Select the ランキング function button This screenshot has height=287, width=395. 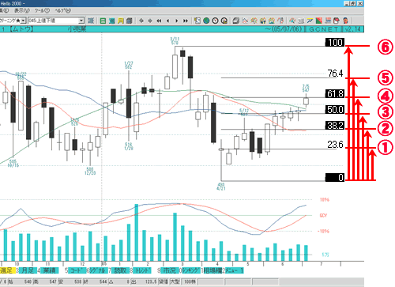190,270
